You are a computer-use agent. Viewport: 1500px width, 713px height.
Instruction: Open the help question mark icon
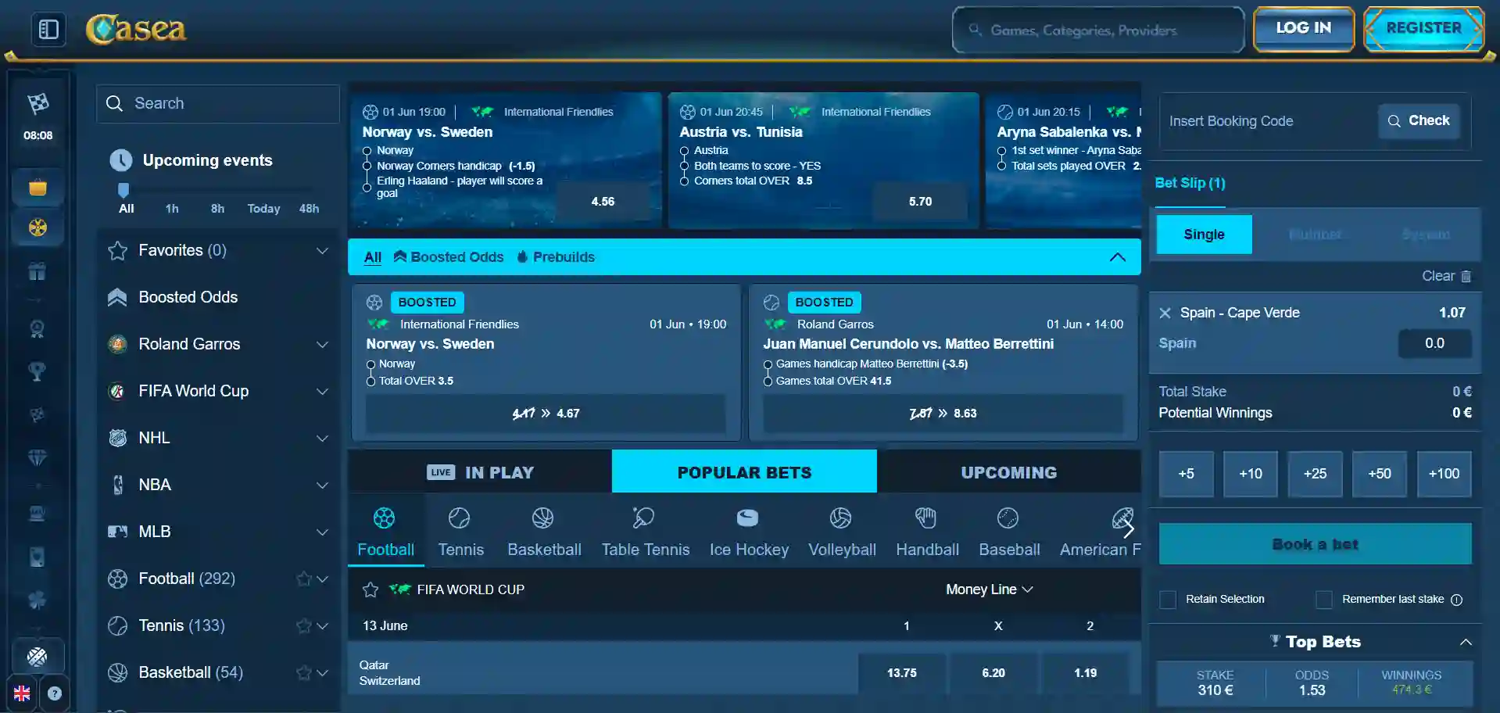tap(55, 693)
